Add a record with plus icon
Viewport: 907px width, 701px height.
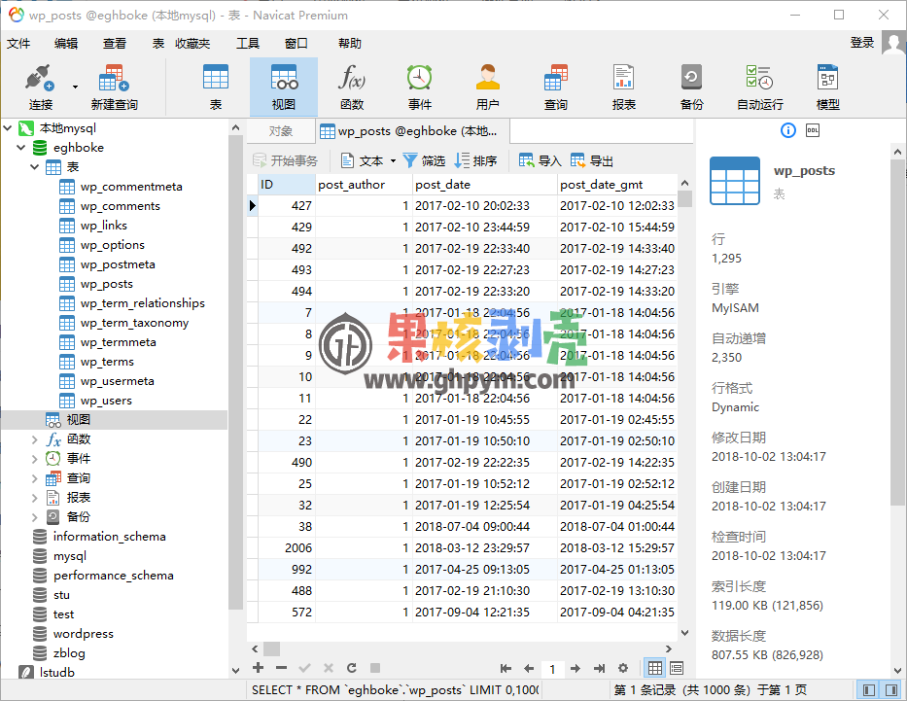[259, 668]
